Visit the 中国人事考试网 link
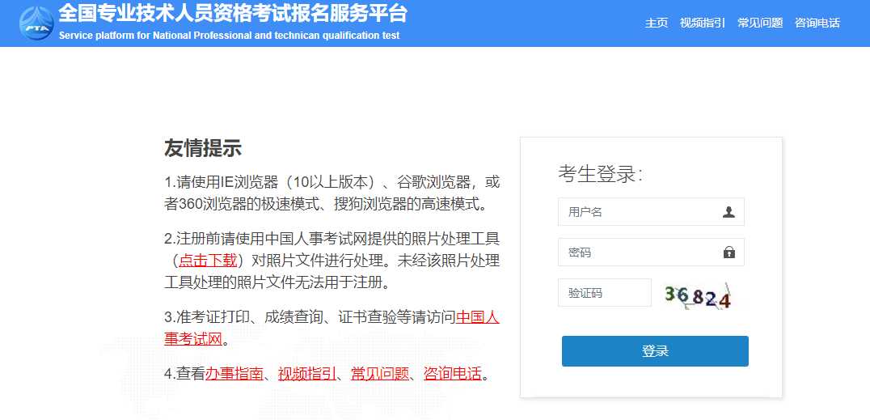The width and height of the screenshot is (870, 420). click(477, 317)
